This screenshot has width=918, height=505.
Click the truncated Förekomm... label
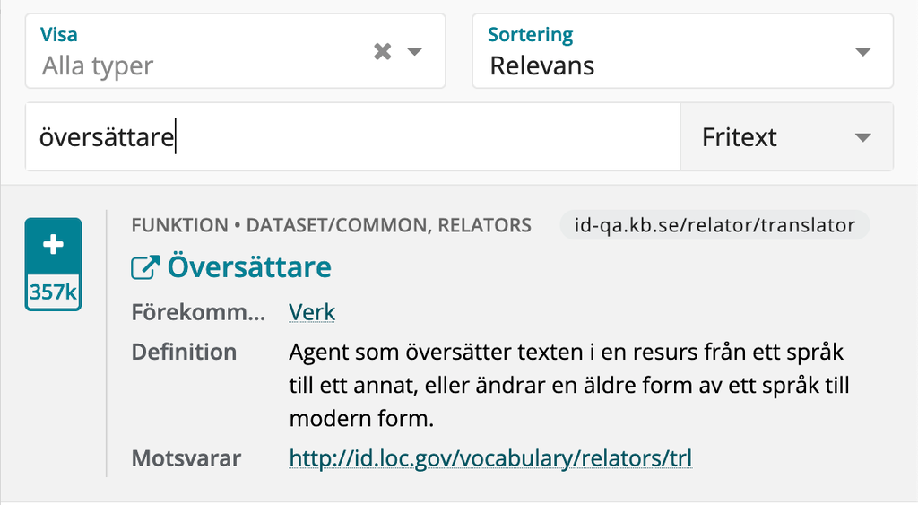click(x=198, y=312)
